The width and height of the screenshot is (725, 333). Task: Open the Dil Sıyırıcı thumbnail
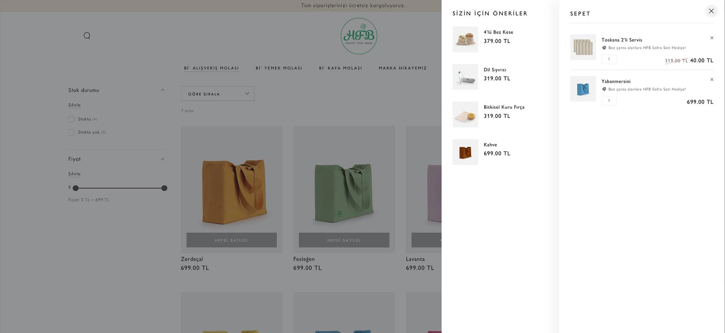[x=465, y=77]
